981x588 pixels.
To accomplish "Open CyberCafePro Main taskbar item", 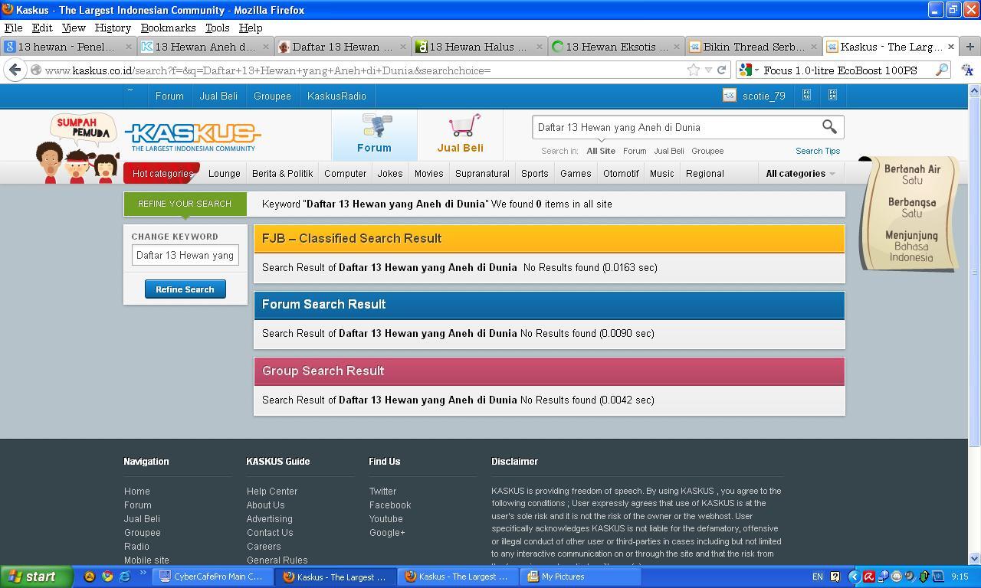I will point(211,577).
